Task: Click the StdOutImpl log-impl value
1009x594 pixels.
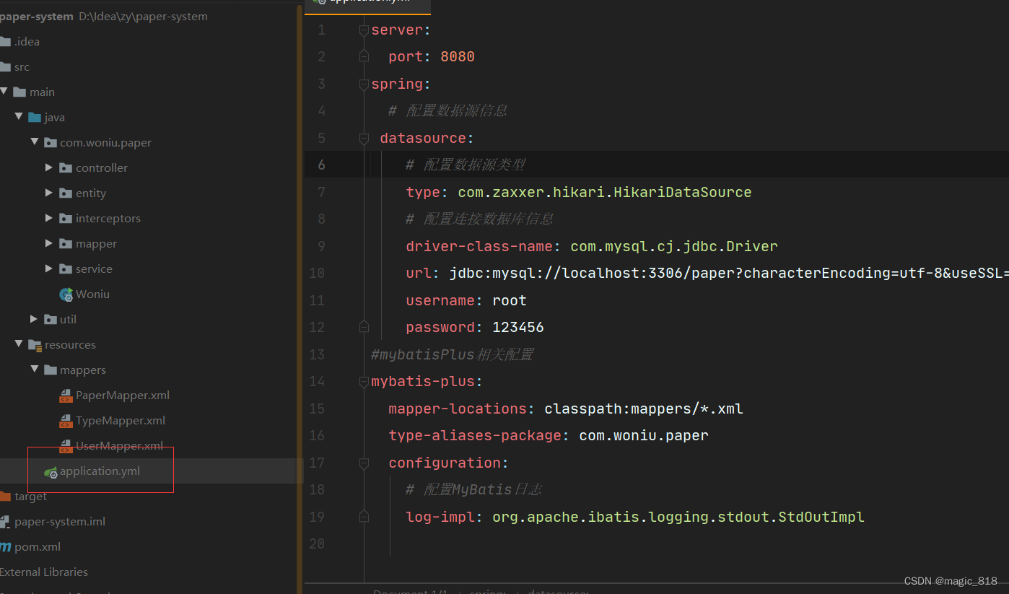Action: coord(678,517)
